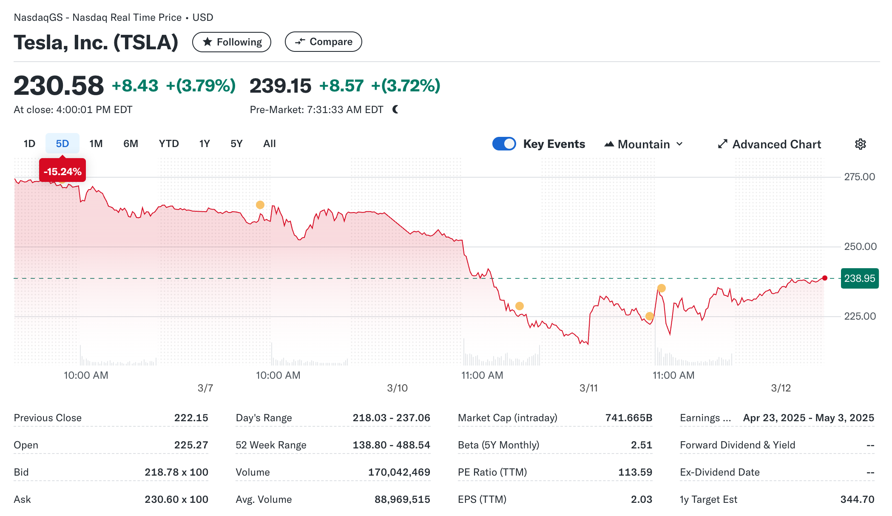Select the YTD range tab
This screenshot has height=516, width=892.
[168, 144]
